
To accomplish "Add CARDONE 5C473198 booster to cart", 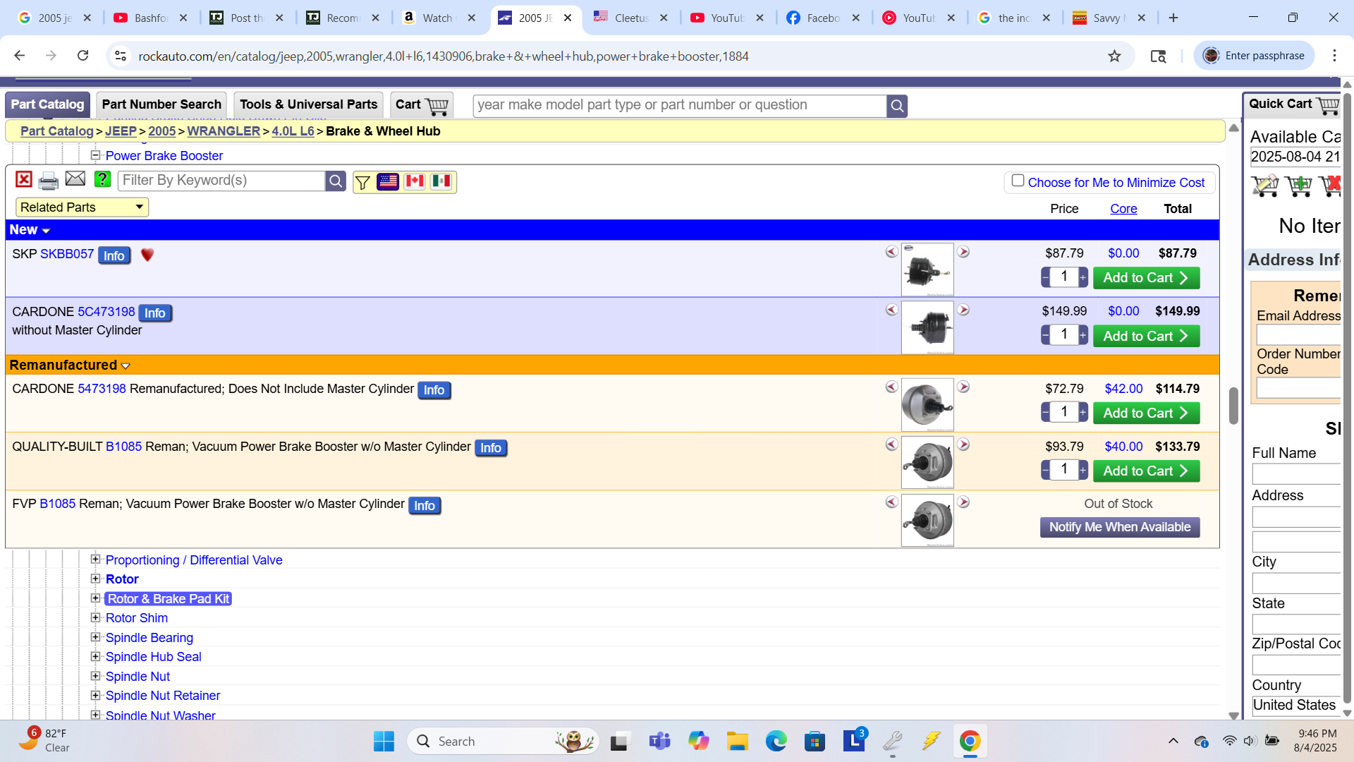I will click(1145, 336).
